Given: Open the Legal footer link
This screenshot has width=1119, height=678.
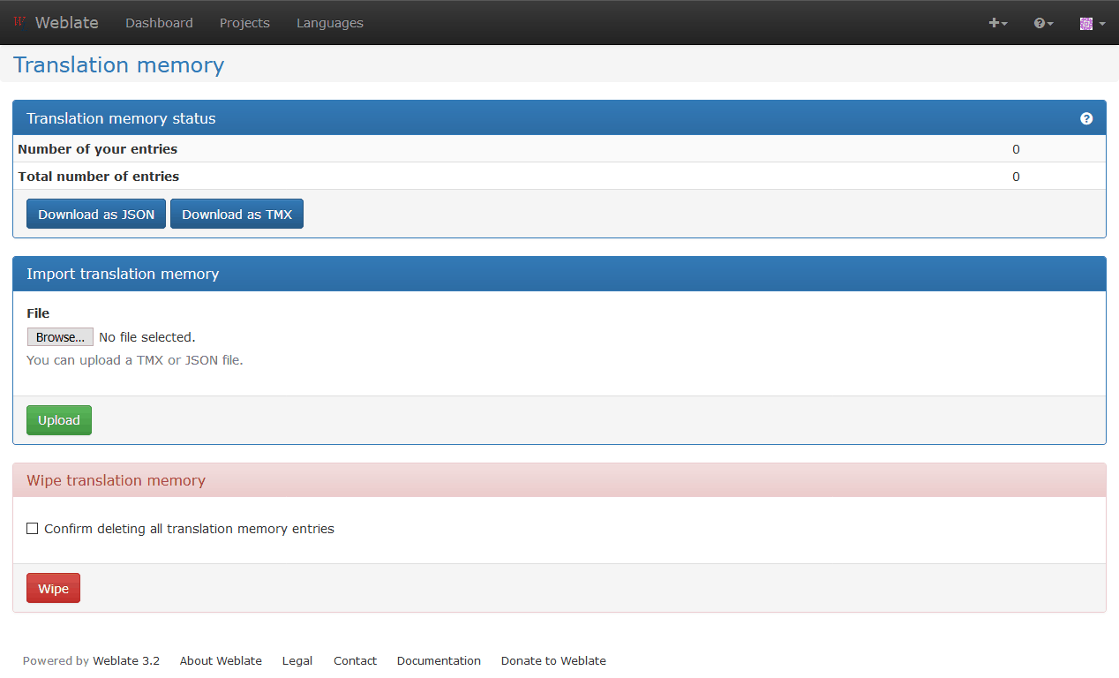Looking at the screenshot, I should tap(297, 660).
